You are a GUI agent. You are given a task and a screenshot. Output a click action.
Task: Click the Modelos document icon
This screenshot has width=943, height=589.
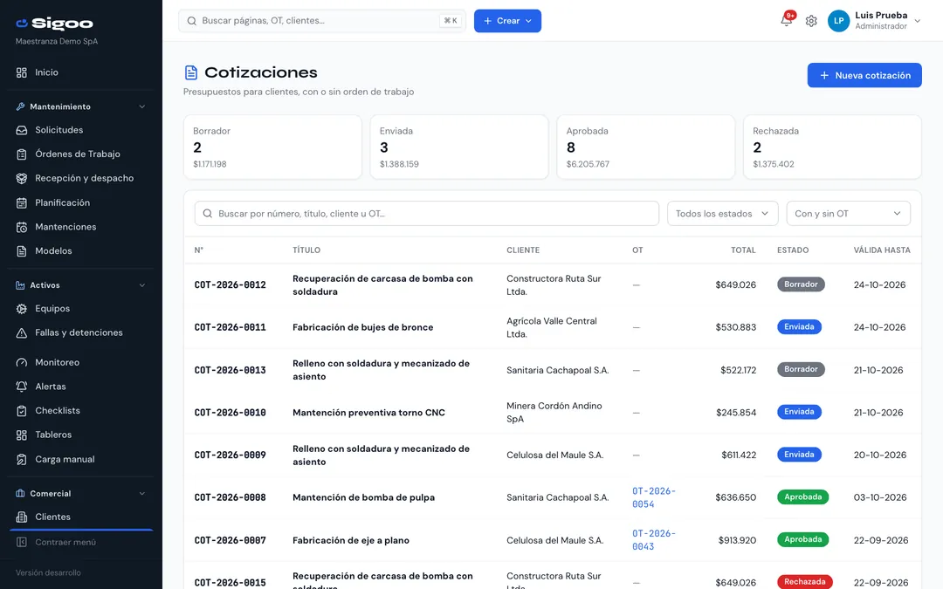pyautogui.click(x=22, y=250)
